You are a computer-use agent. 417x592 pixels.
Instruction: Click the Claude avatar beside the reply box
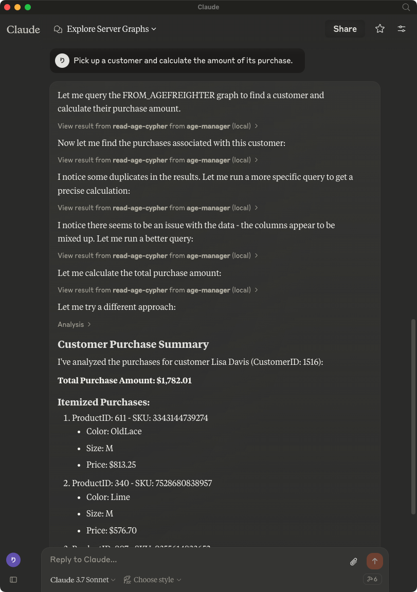[x=13, y=560]
